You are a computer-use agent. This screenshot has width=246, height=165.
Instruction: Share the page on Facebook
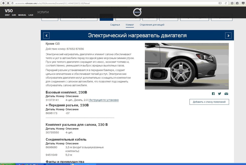pos(213,94)
